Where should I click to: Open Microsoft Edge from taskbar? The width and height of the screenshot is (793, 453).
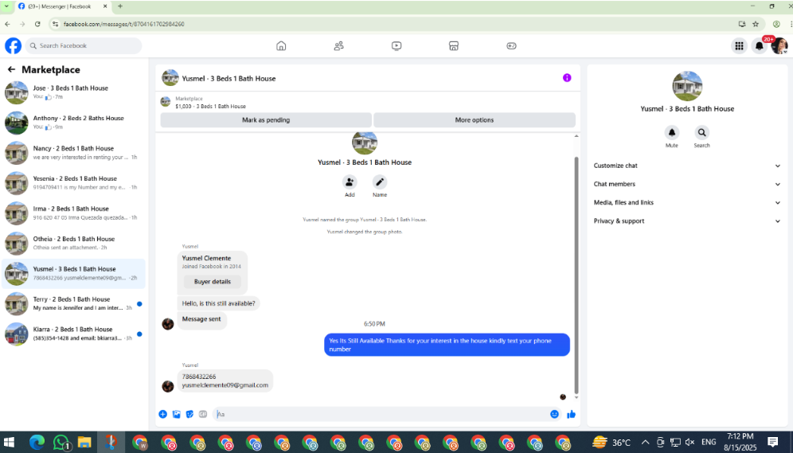(37, 443)
